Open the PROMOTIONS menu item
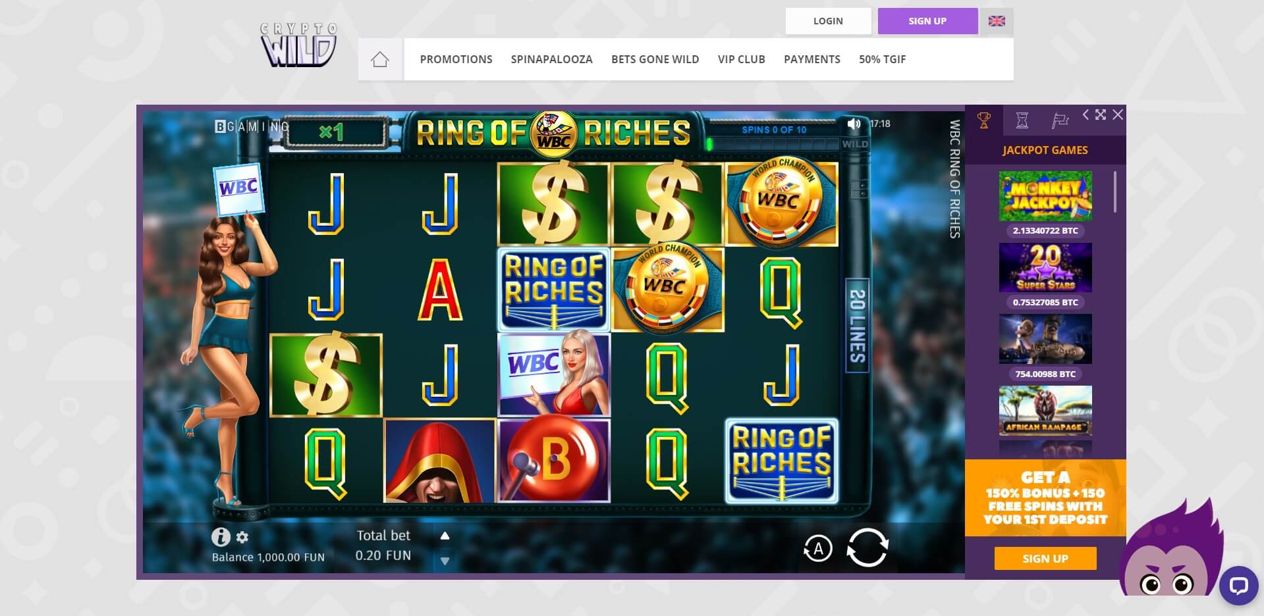 coord(456,59)
